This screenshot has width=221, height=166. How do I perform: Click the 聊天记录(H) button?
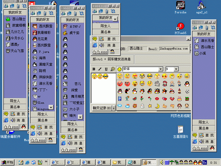[x=101, y=108]
